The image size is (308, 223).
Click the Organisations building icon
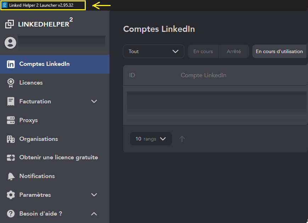click(11, 139)
